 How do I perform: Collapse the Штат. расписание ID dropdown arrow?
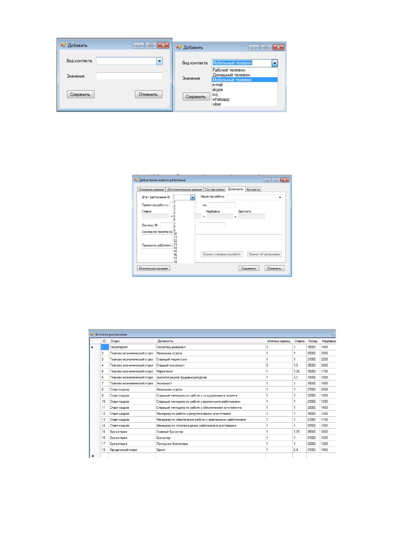pos(193,198)
